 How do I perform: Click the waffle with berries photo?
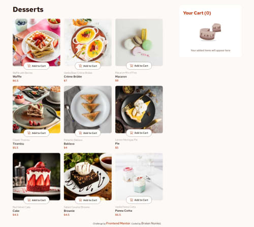pyautogui.click(x=37, y=42)
